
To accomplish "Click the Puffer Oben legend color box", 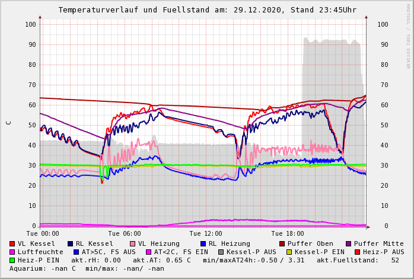I will [282, 243].
